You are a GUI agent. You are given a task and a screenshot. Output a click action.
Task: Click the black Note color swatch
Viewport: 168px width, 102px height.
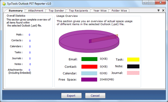[x=133, y=66]
